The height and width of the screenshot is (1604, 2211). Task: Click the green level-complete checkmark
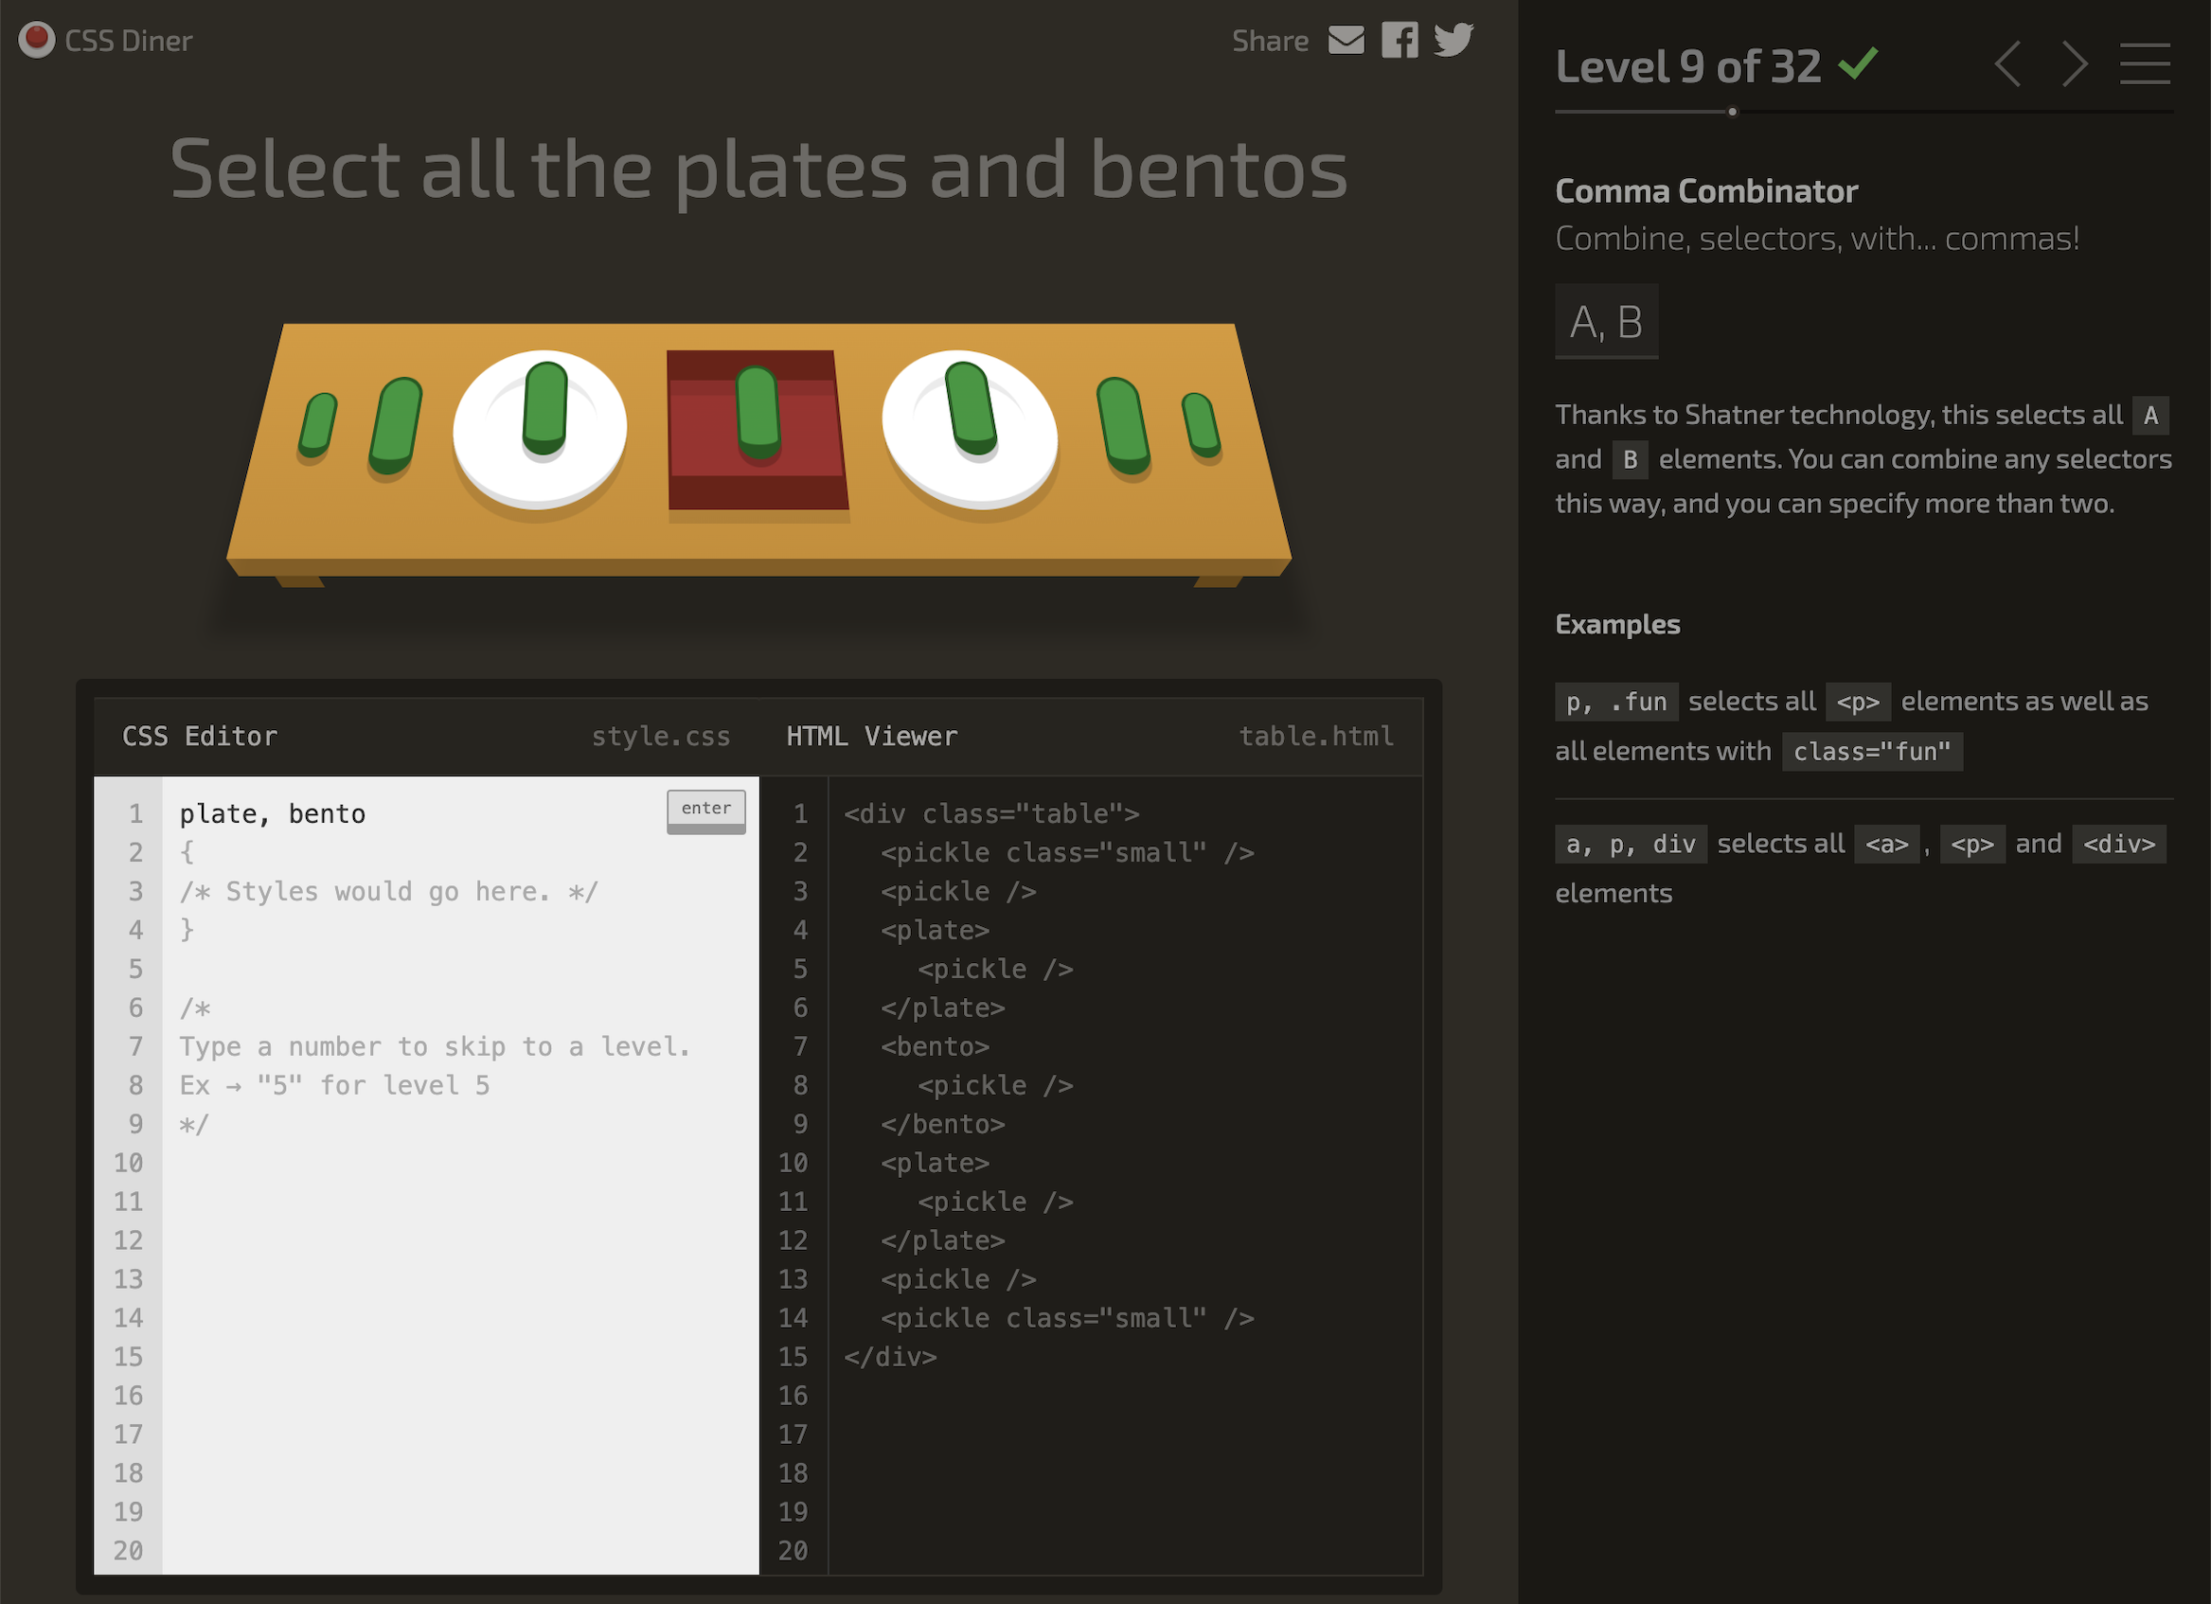[1857, 63]
